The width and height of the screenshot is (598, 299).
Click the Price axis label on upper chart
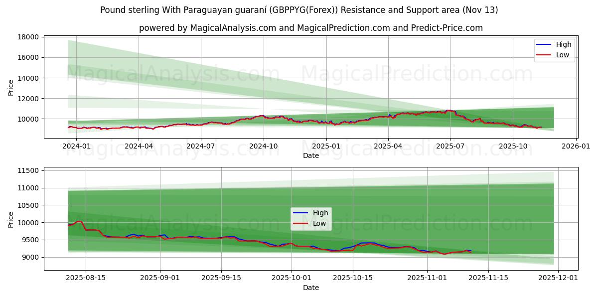pos(10,86)
